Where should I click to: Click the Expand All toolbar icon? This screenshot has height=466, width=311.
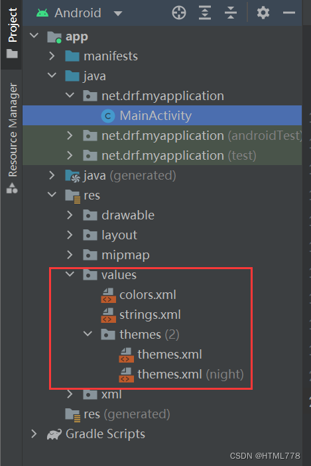[205, 13]
